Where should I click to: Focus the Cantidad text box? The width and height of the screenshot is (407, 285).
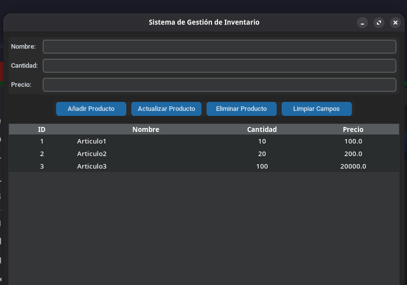pyautogui.click(x=220, y=66)
